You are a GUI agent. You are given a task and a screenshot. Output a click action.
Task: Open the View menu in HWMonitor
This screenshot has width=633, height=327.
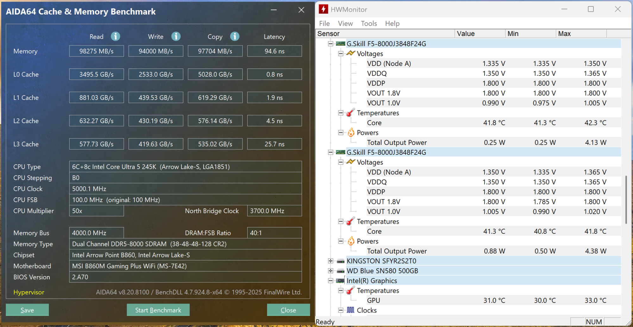(345, 23)
